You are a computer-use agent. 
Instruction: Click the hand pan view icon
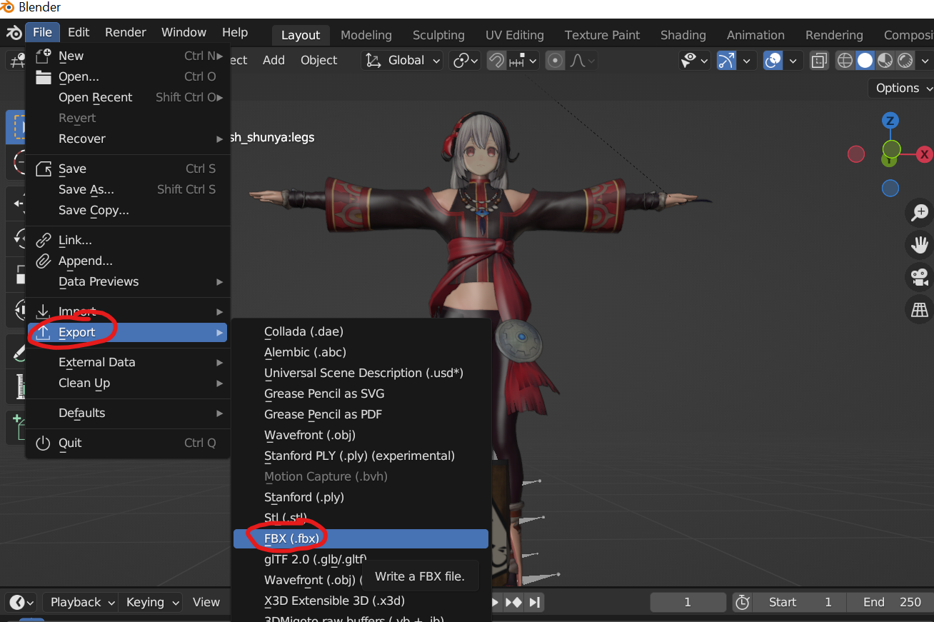[x=919, y=245]
